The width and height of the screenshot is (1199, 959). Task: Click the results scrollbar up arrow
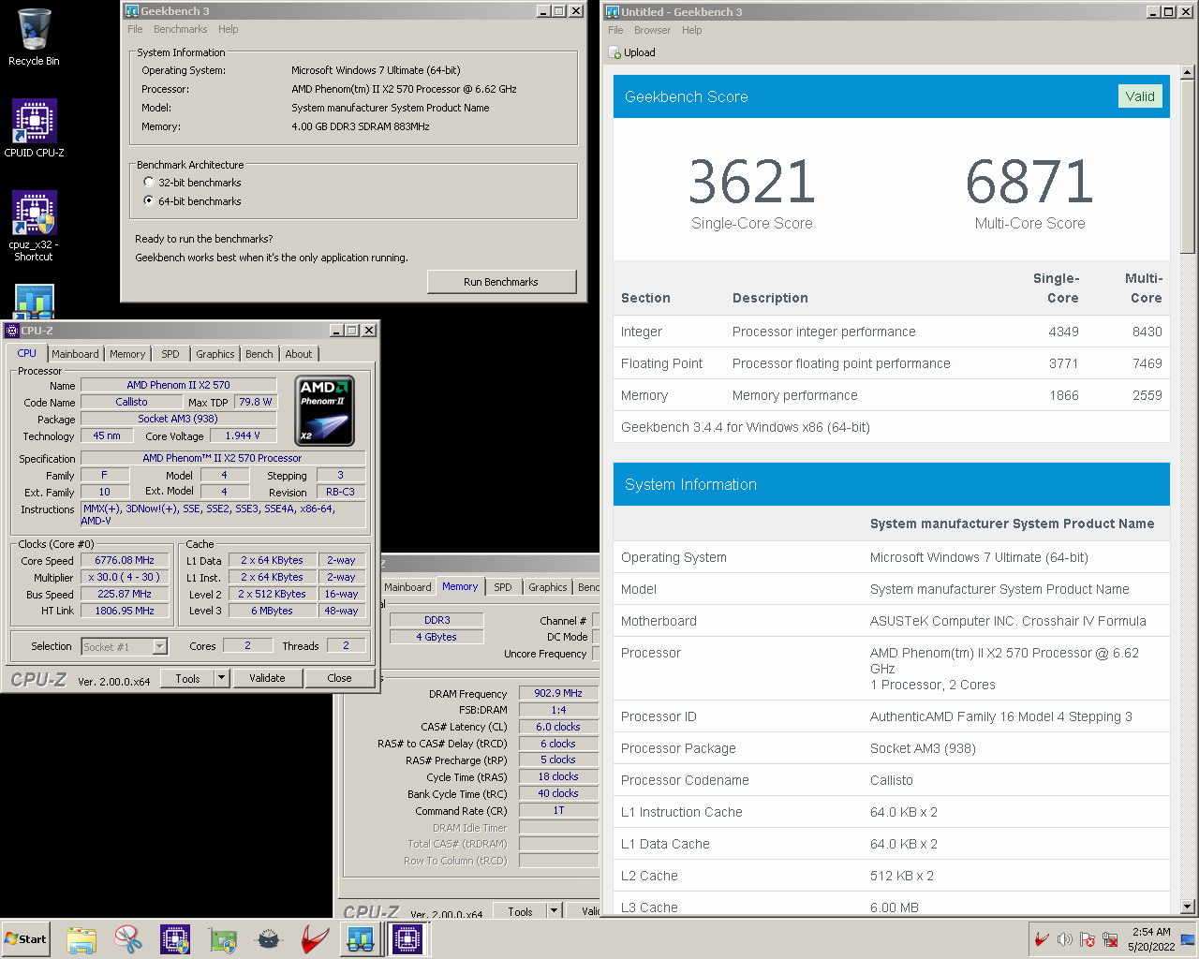pyautogui.click(x=1188, y=72)
